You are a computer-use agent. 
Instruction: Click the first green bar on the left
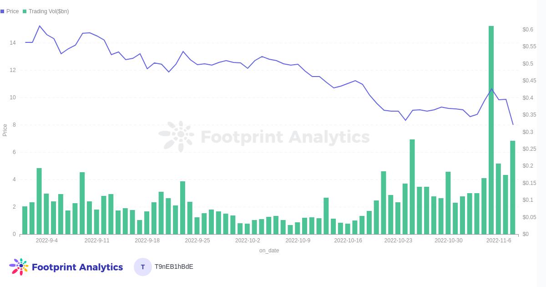click(x=25, y=221)
